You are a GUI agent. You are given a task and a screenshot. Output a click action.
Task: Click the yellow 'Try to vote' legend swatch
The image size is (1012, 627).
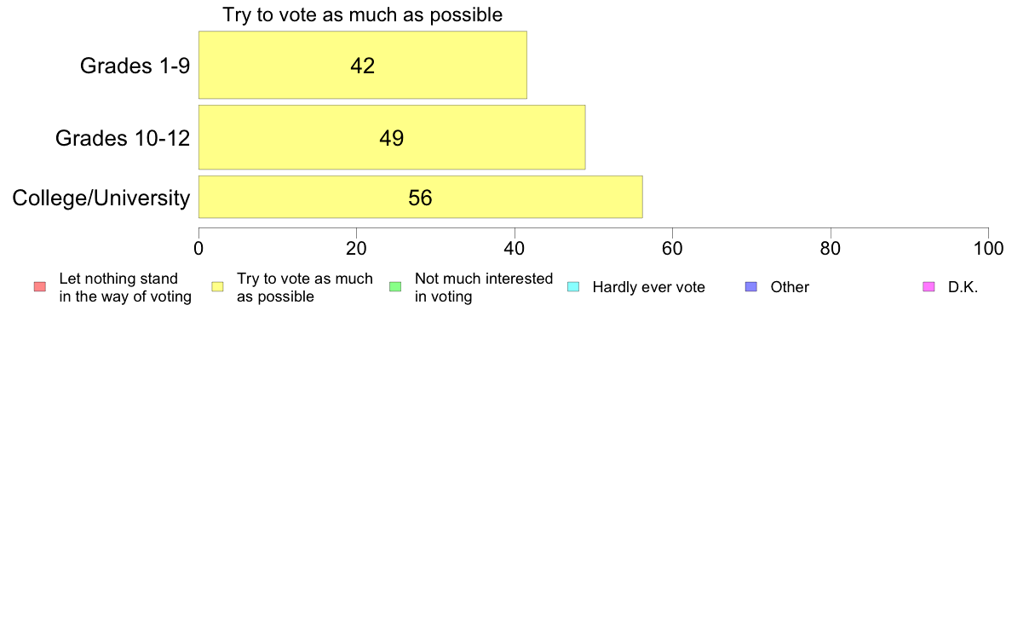(x=217, y=287)
